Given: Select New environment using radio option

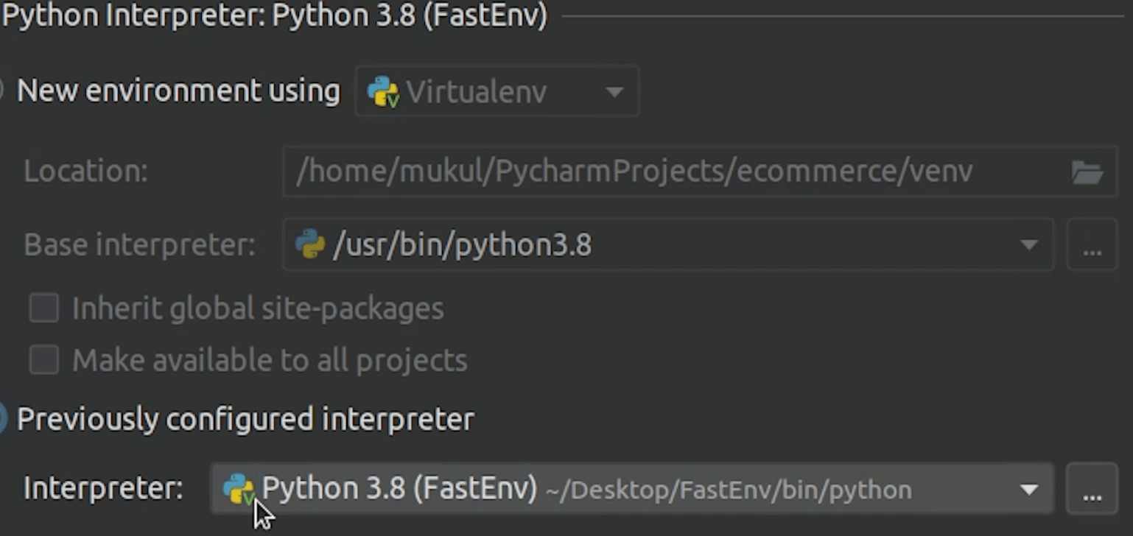Looking at the screenshot, I should 2,91.
